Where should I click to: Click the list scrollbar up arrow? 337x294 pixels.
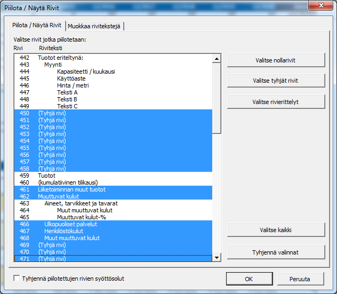[x=216, y=59]
